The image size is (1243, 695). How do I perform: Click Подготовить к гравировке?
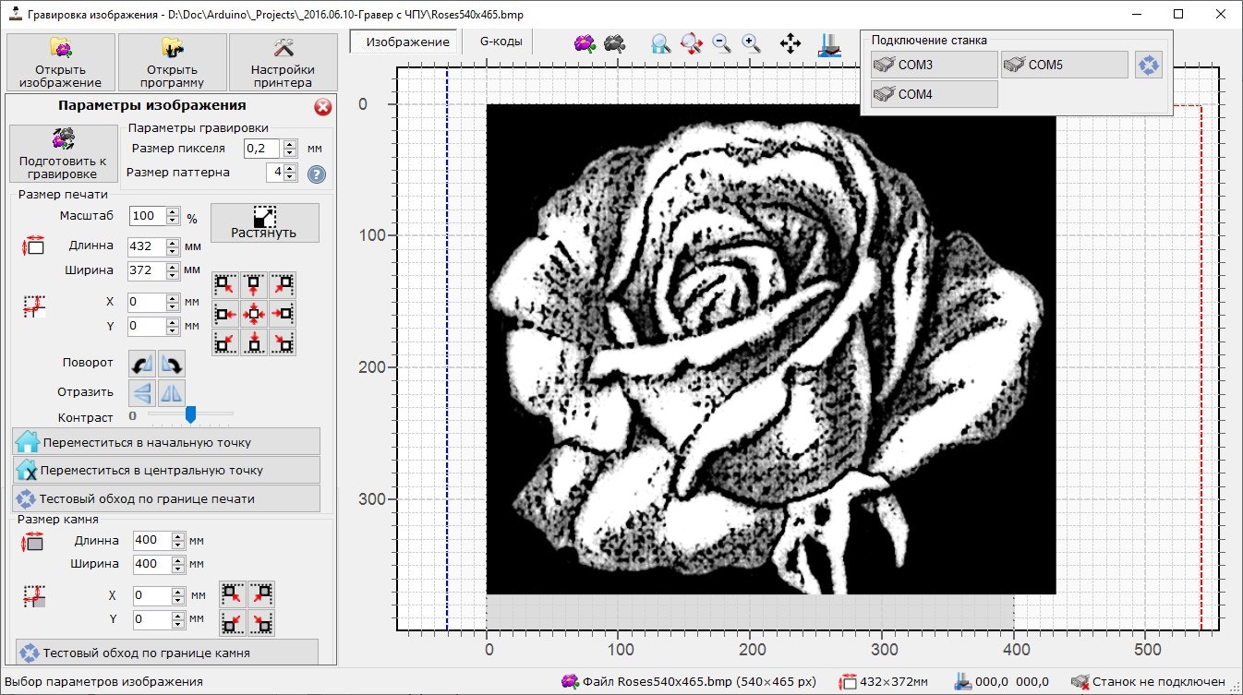(x=63, y=154)
